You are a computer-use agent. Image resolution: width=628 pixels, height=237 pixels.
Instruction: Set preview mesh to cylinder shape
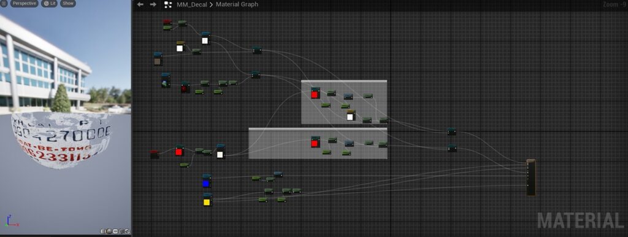[x=103, y=231]
